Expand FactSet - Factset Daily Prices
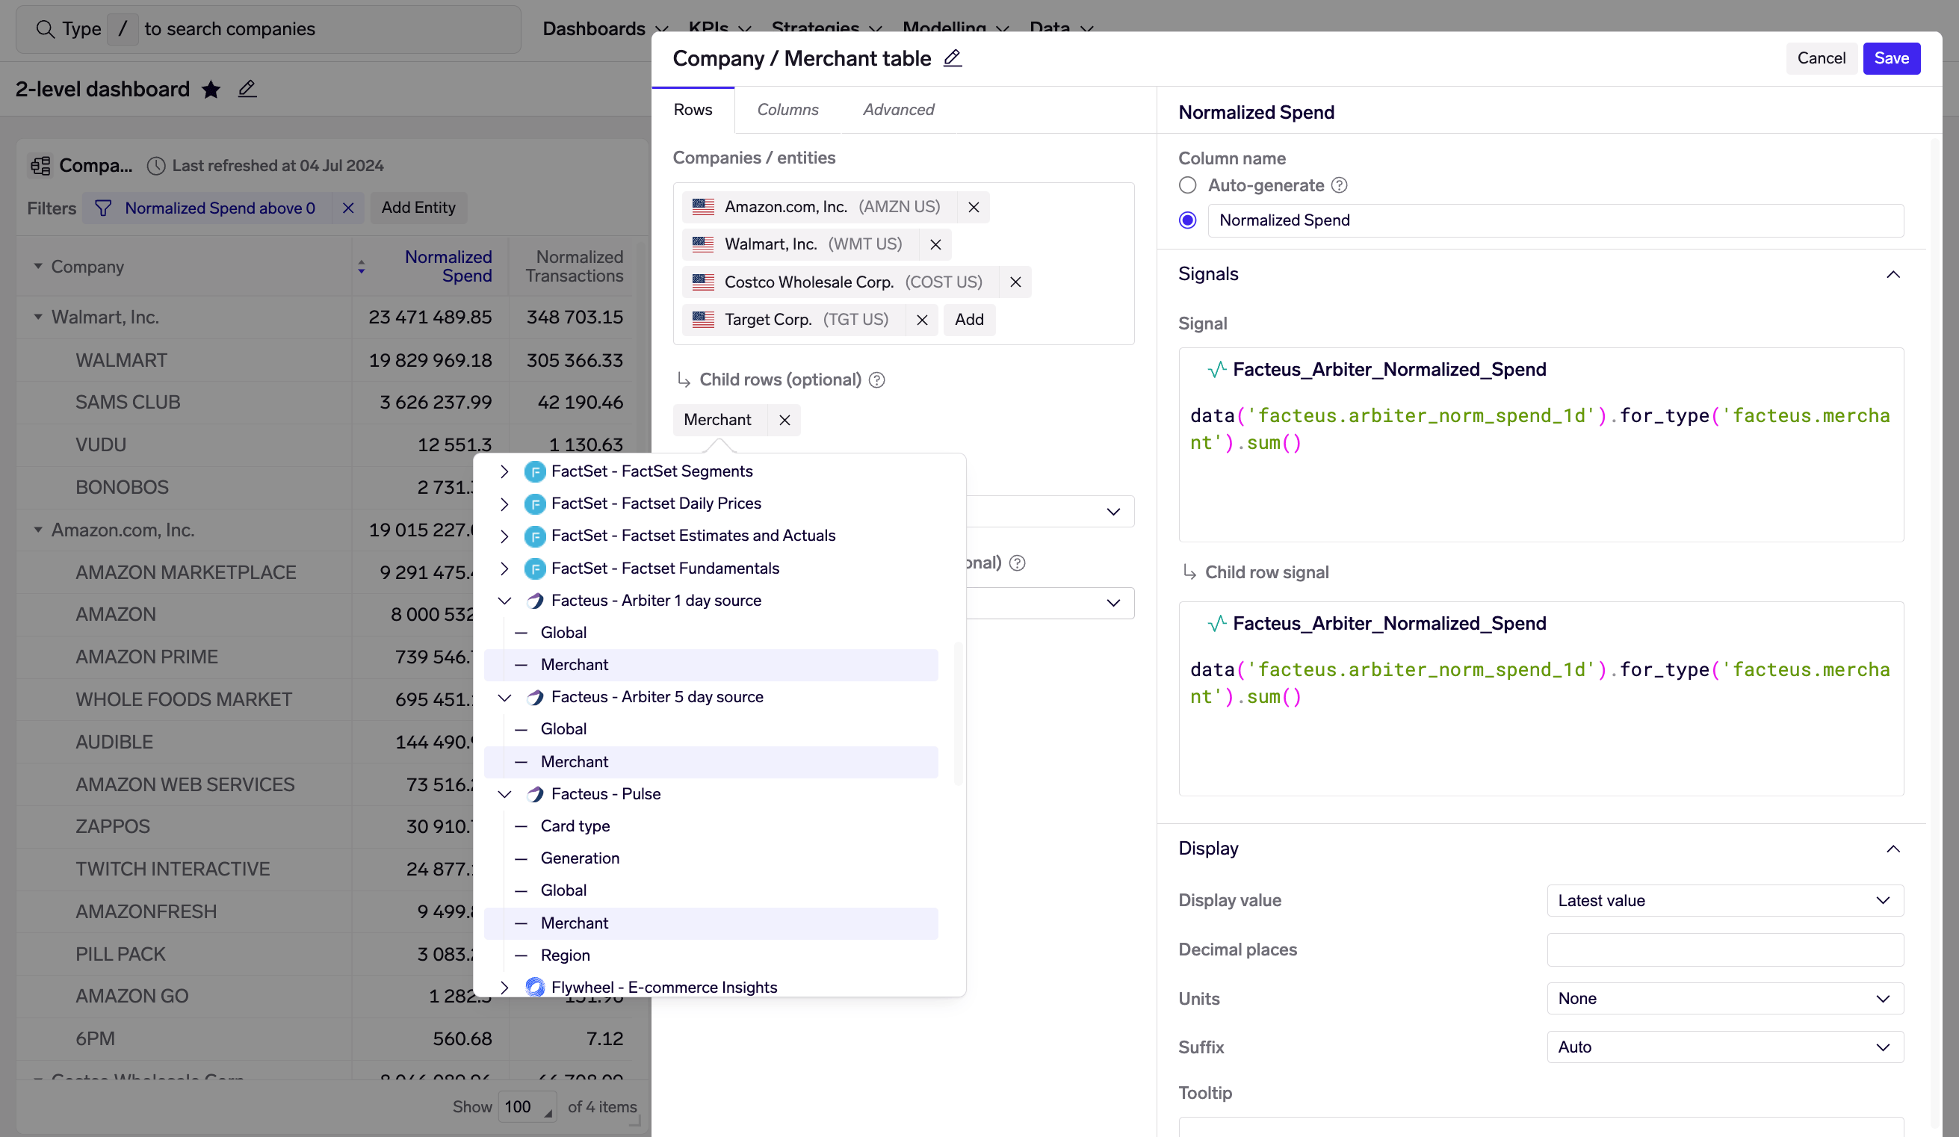 coord(504,504)
